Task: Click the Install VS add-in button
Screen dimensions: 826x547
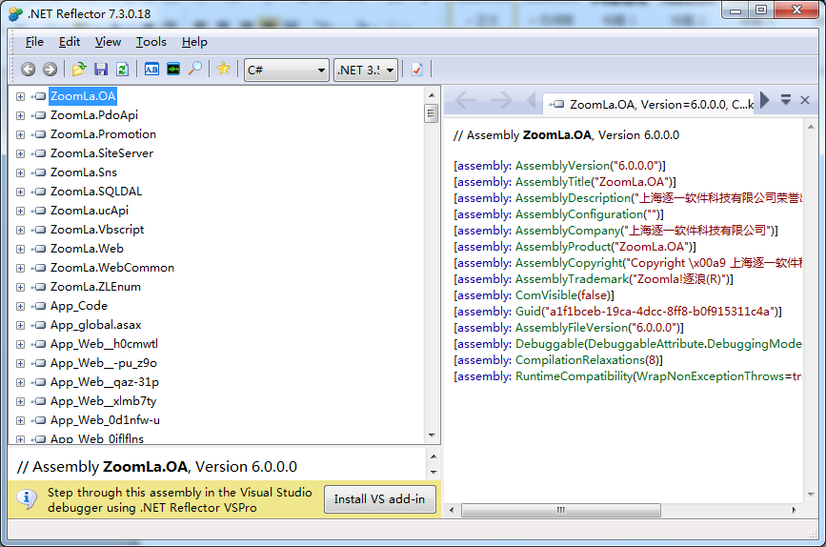Action: coord(381,499)
